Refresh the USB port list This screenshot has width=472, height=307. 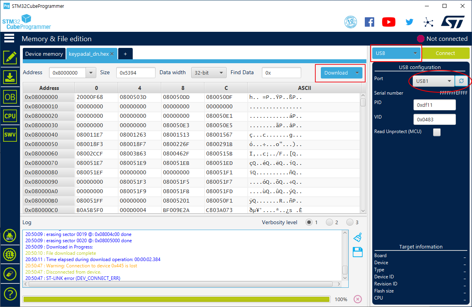click(461, 81)
